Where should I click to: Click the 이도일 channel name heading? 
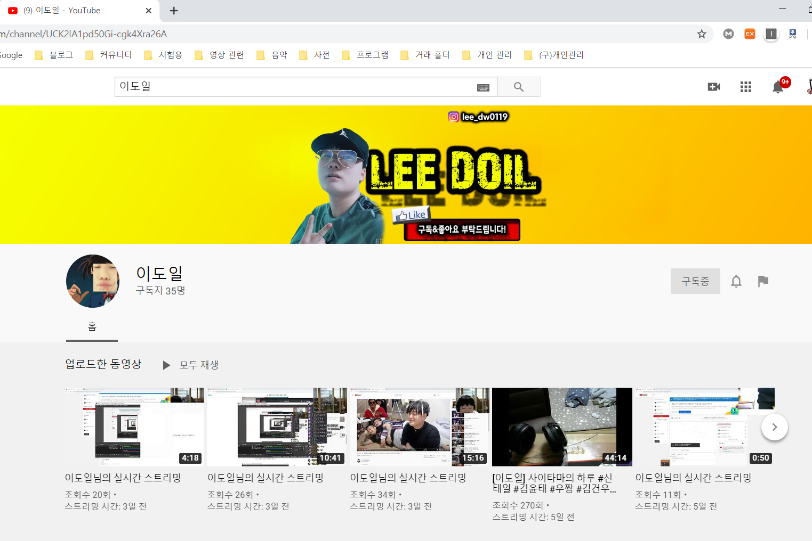(x=159, y=273)
